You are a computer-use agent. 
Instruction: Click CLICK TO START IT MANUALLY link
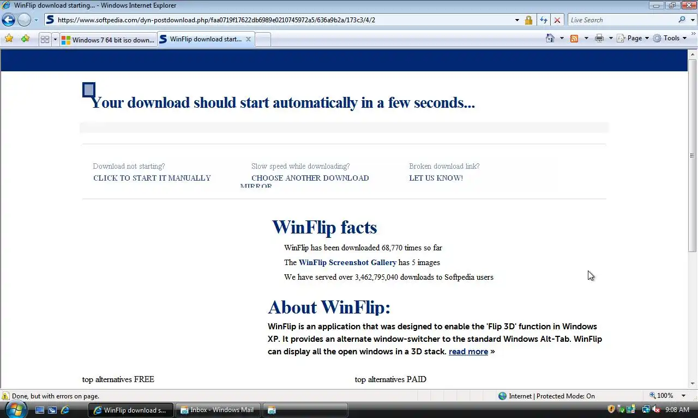tap(152, 178)
